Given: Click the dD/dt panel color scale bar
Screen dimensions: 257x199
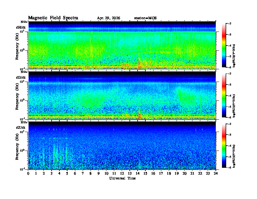Looking at the screenshot, I should [224, 95].
